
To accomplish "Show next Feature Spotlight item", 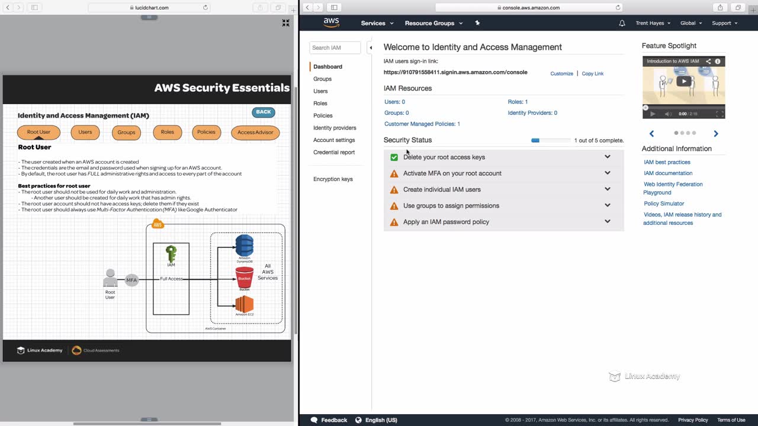I will (716, 134).
